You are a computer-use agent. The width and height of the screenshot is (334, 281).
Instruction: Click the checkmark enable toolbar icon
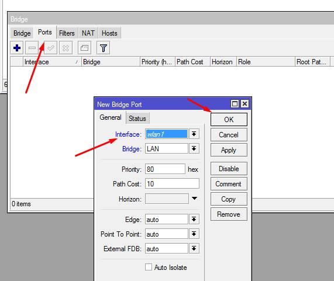click(51, 48)
